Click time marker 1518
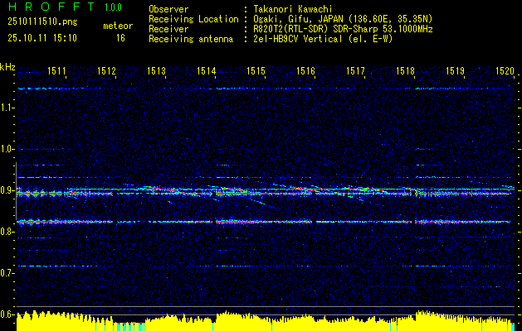The width and height of the screenshot is (522, 331). coord(405,70)
